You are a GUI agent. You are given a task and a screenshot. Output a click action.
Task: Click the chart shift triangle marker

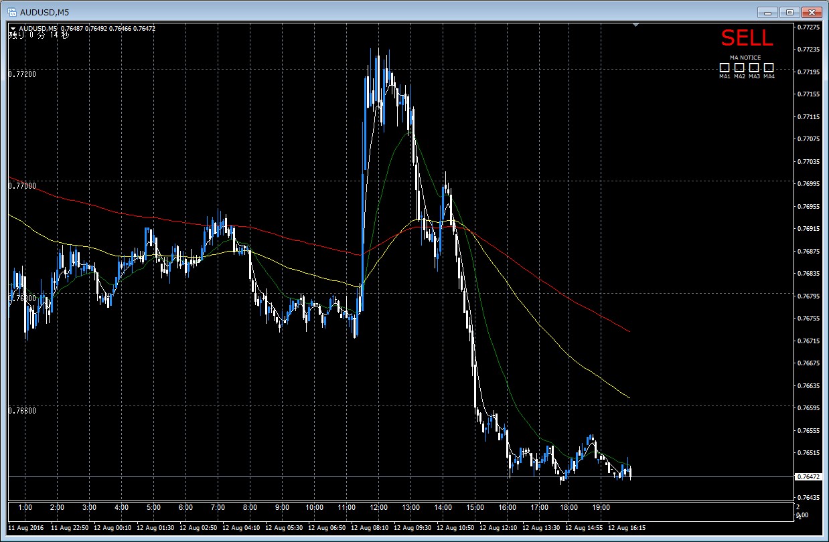(x=636, y=25)
